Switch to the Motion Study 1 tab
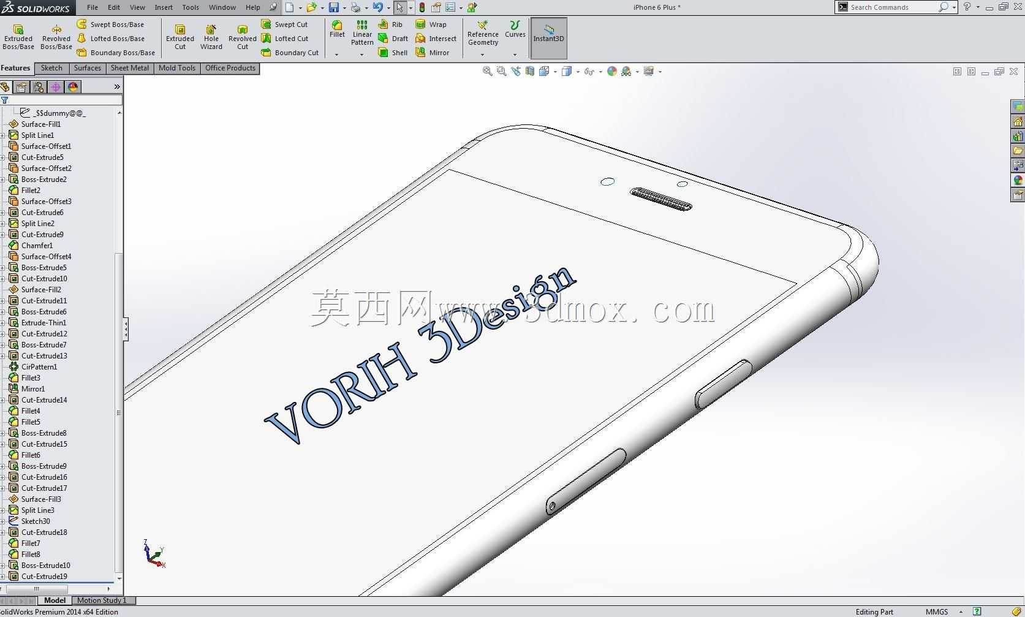 102,600
